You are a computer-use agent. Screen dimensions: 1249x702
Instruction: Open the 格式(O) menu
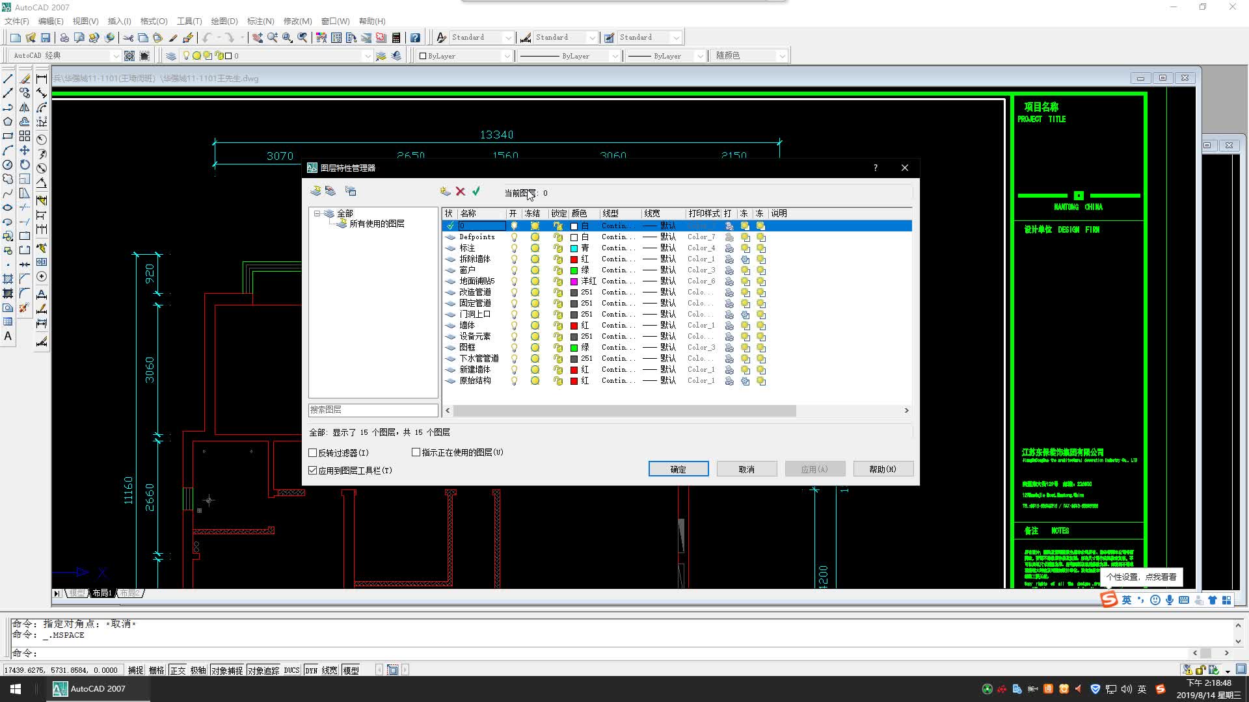[154, 21]
